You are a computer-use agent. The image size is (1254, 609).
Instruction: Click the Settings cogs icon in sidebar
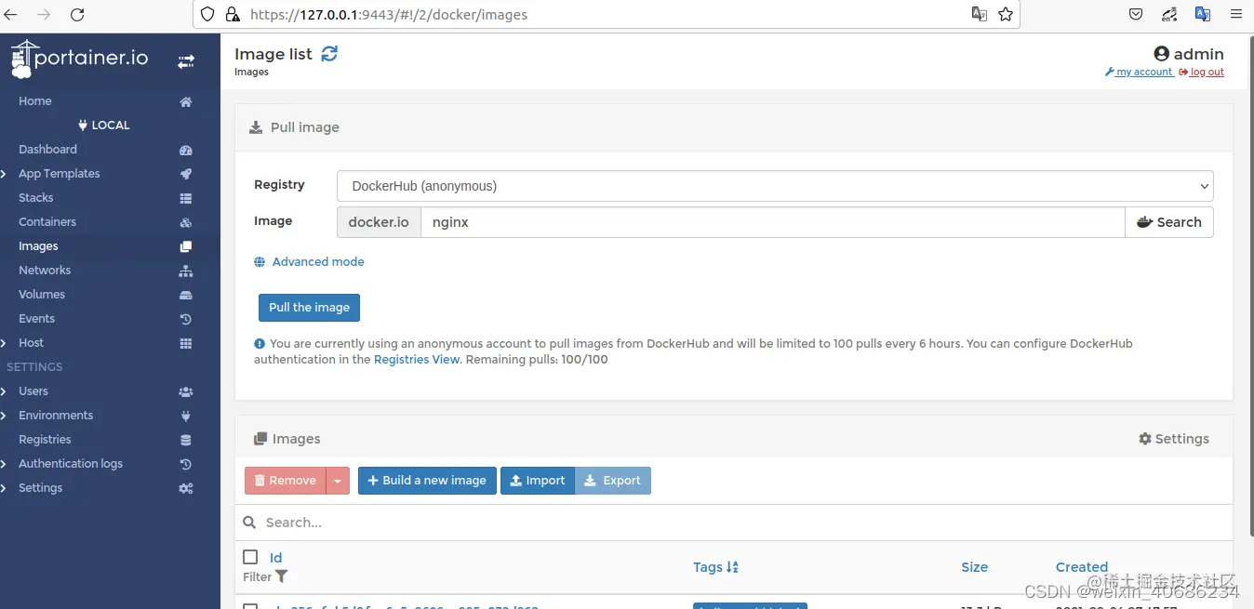[186, 488]
